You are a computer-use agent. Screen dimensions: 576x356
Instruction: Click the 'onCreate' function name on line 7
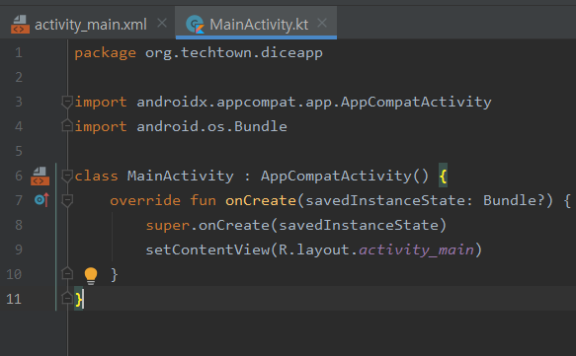point(261,200)
